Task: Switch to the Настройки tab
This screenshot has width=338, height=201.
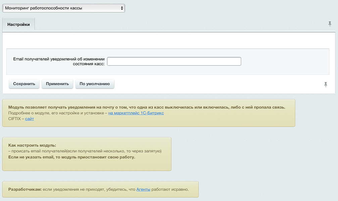Action: (x=18, y=24)
